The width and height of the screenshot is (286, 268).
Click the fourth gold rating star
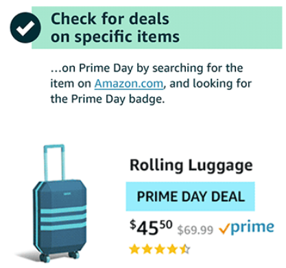coord(172,249)
